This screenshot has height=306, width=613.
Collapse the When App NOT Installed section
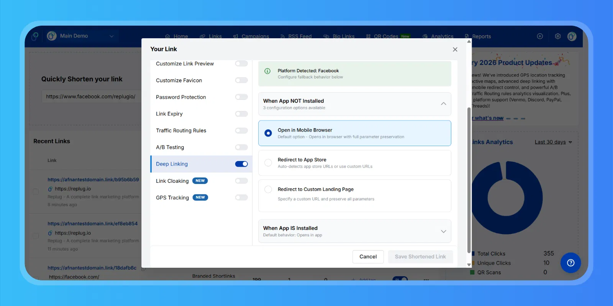coord(443,104)
